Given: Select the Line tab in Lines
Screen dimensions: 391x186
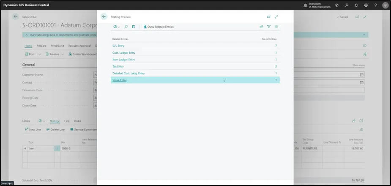Looking at the screenshot, I should pyautogui.click(x=67, y=121).
